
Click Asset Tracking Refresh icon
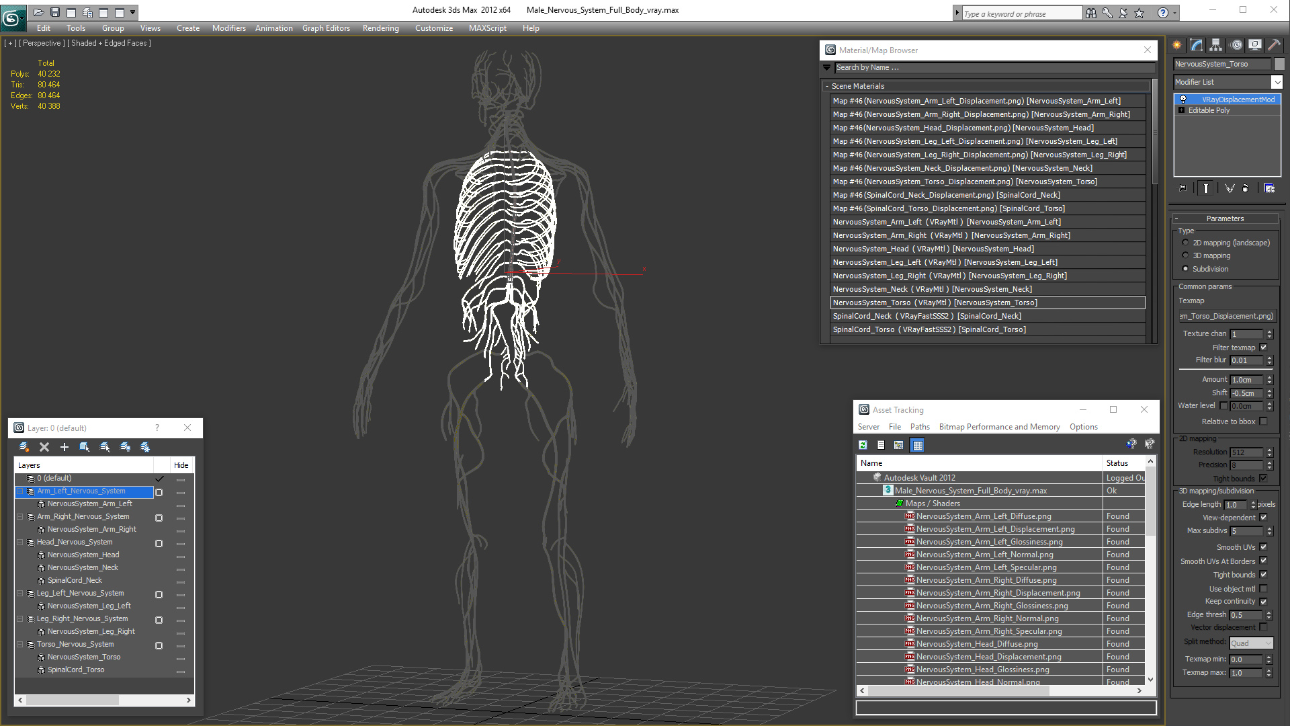(863, 445)
